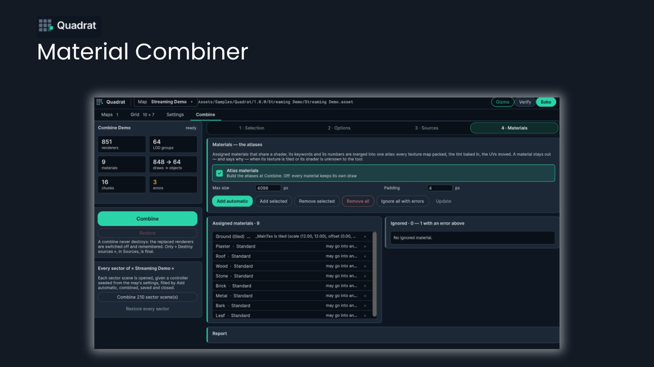
Task: Toggle the Atlas materials checkbox
Action: 220,173
